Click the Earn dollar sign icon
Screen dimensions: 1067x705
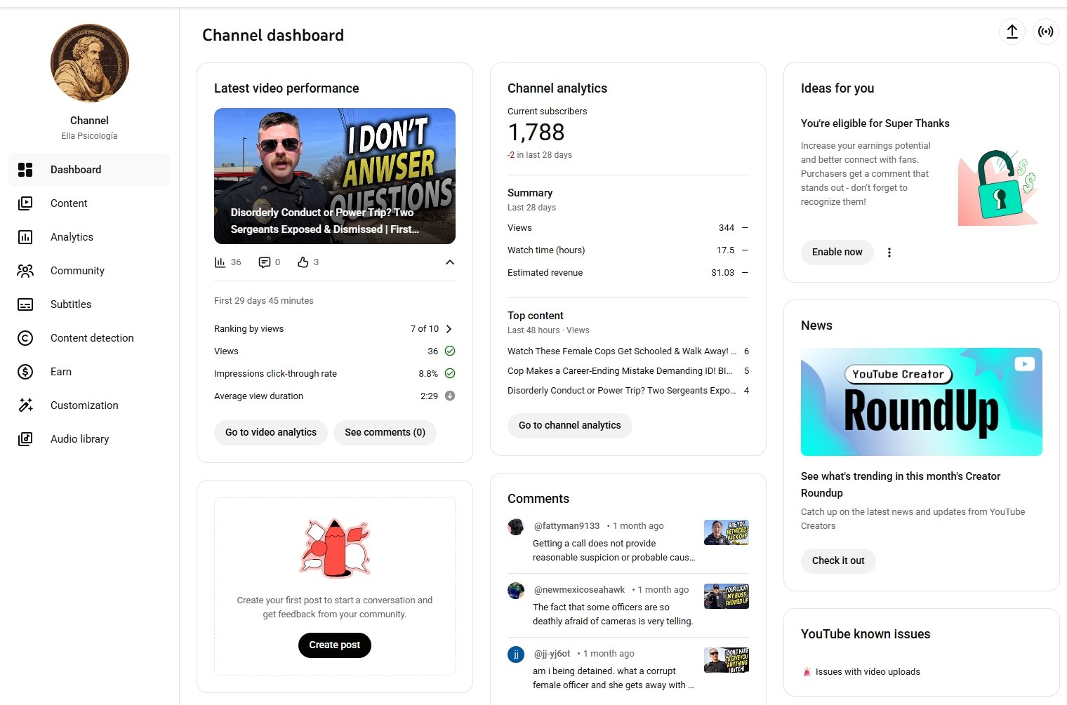click(x=25, y=372)
